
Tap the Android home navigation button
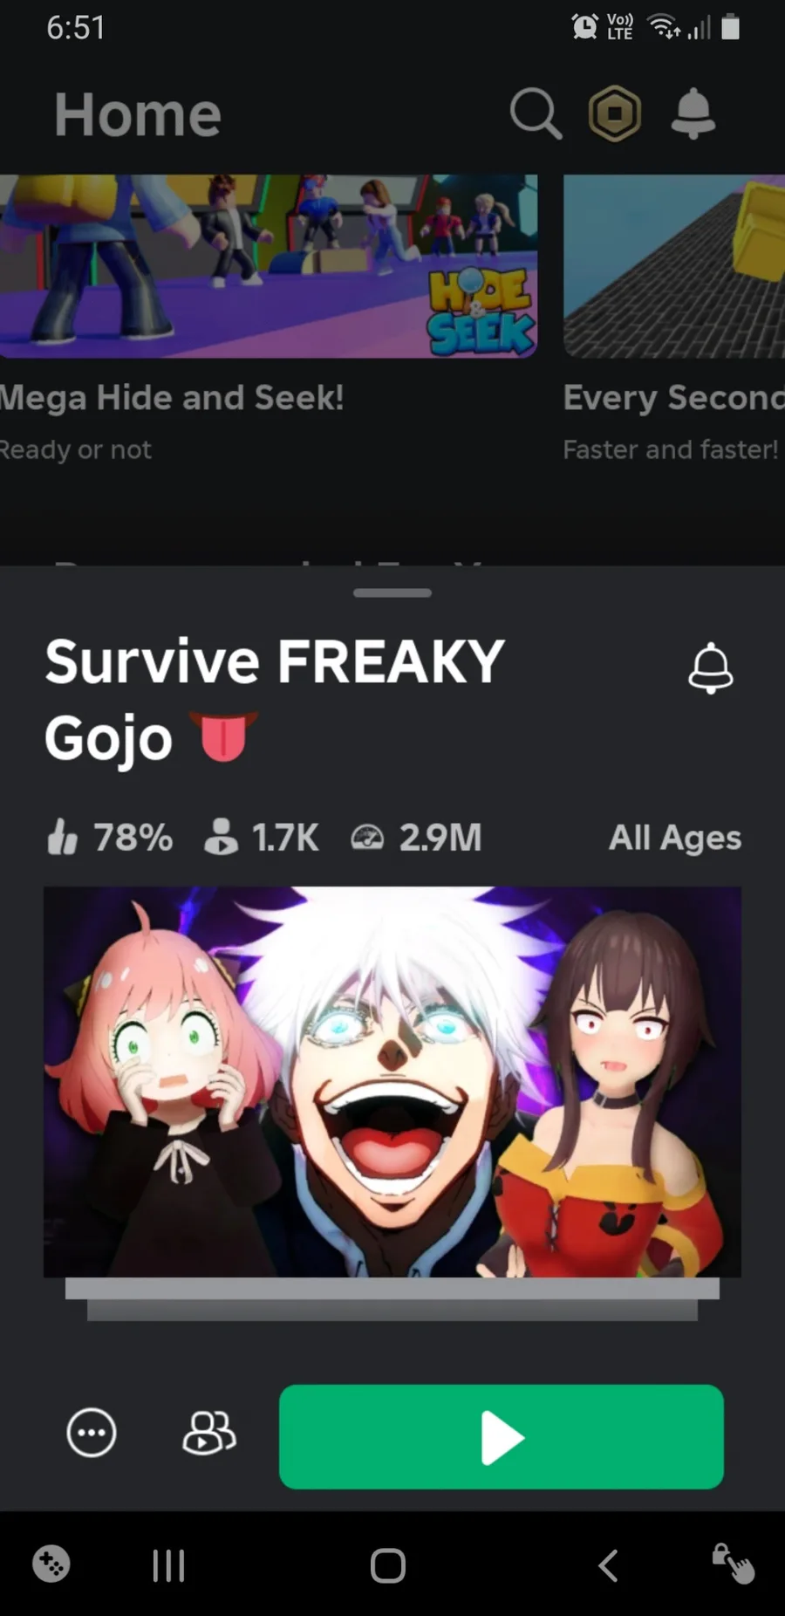click(x=388, y=1565)
